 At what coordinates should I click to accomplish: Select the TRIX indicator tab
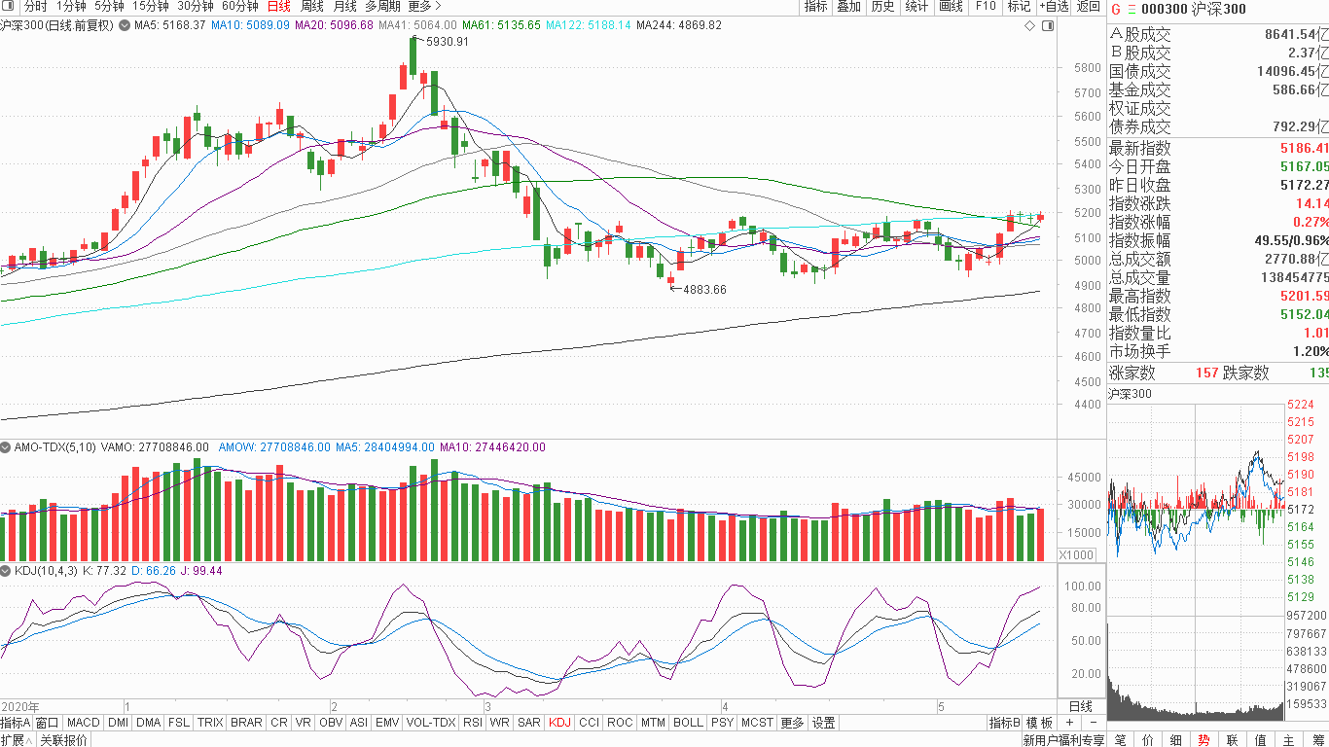tap(210, 723)
